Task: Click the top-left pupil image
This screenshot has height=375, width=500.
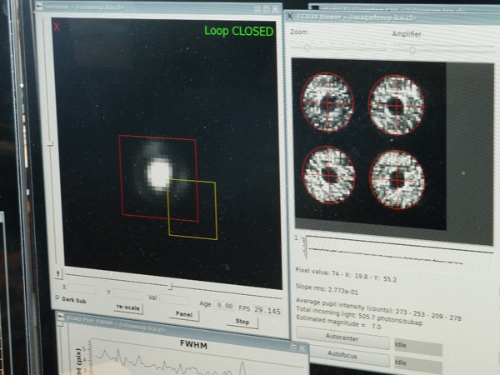Action: (327, 102)
